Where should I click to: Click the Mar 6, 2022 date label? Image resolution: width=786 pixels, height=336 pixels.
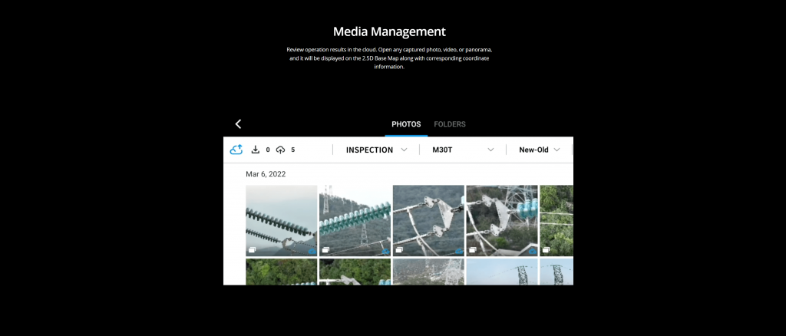(x=266, y=174)
